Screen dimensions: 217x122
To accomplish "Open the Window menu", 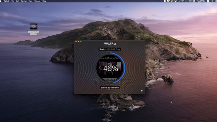I will 37,1.
